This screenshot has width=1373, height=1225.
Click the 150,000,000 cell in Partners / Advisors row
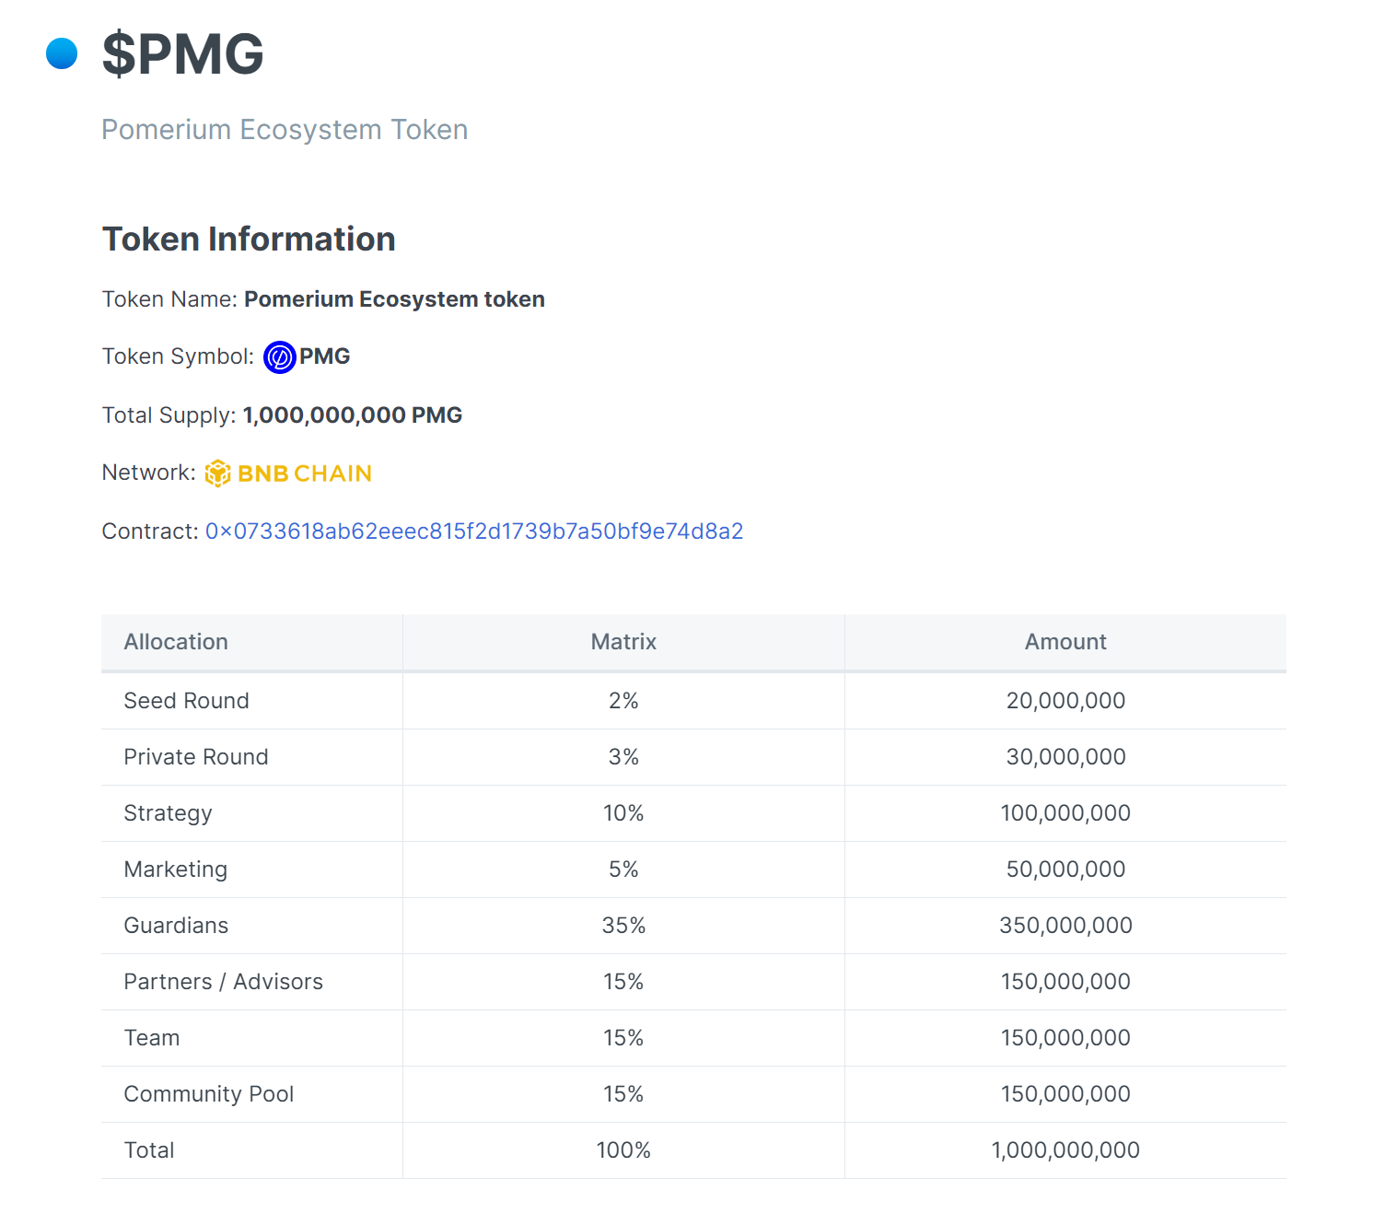1065,982
